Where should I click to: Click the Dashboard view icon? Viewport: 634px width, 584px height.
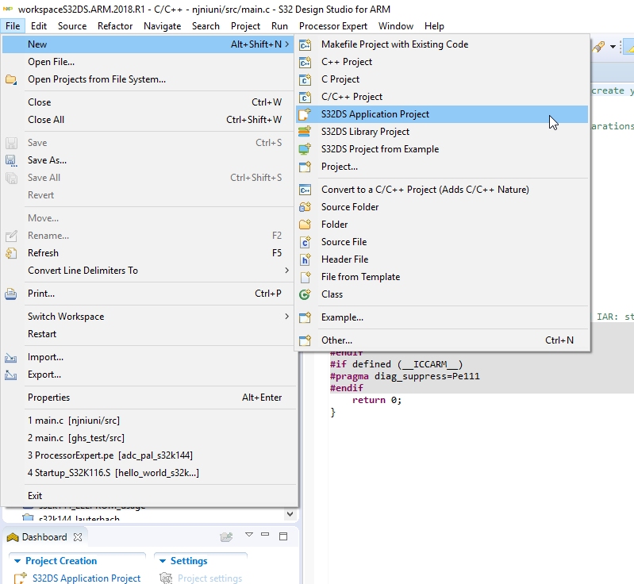click(13, 537)
